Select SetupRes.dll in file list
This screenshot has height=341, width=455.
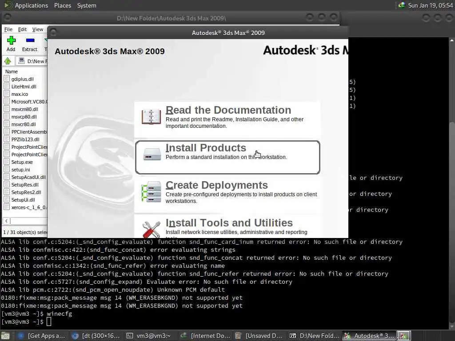pyautogui.click(x=25, y=184)
